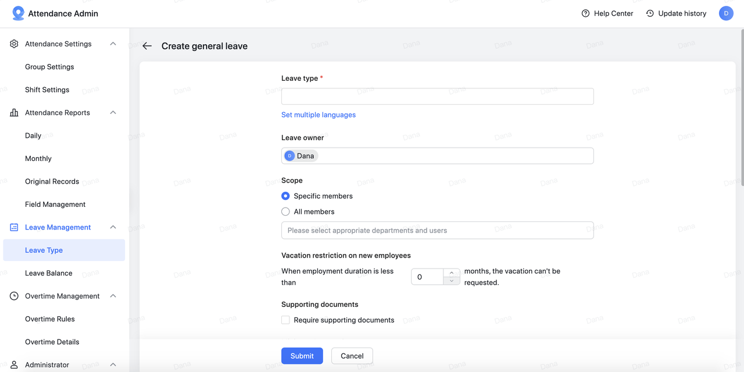This screenshot has height=372, width=744.
Task: Click the Attendance Settings gear icon
Action: [14, 44]
